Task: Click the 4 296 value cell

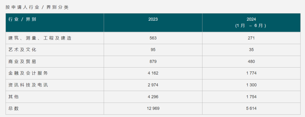Action: click(x=153, y=97)
